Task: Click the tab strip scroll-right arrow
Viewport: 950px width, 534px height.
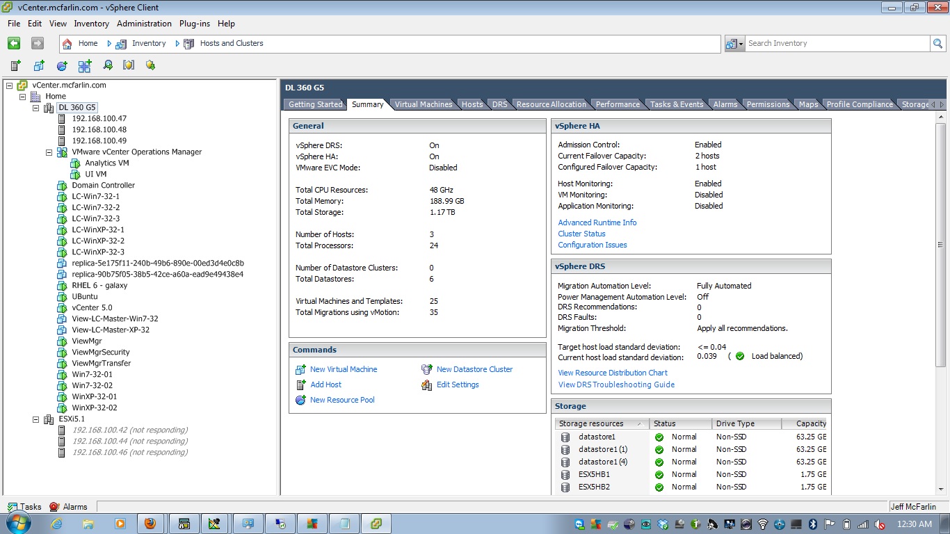Action: pyautogui.click(x=942, y=104)
